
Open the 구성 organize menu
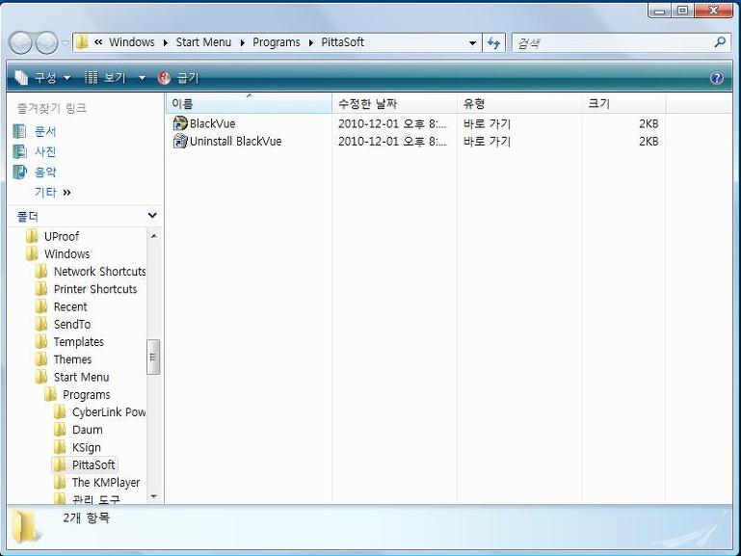point(42,77)
